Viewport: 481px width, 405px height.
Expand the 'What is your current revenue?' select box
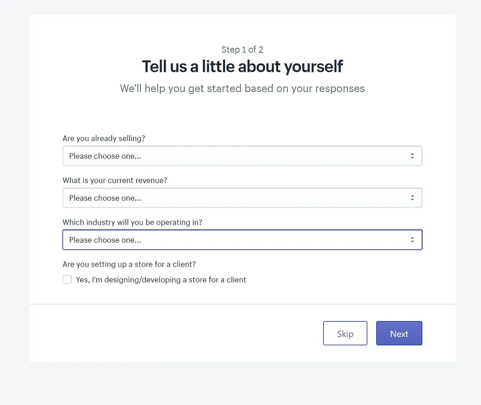[242, 198]
